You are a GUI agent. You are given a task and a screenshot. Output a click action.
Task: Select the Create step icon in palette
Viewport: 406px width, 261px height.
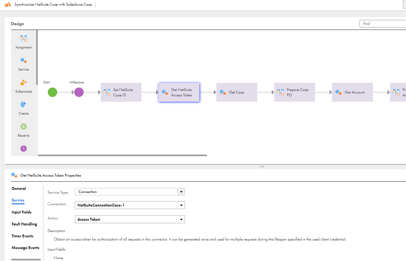click(24, 105)
